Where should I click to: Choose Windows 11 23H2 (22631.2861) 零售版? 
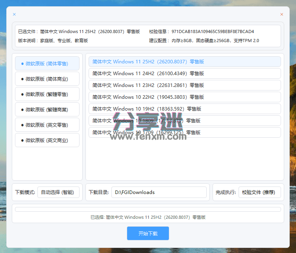click(x=185, y=85)
